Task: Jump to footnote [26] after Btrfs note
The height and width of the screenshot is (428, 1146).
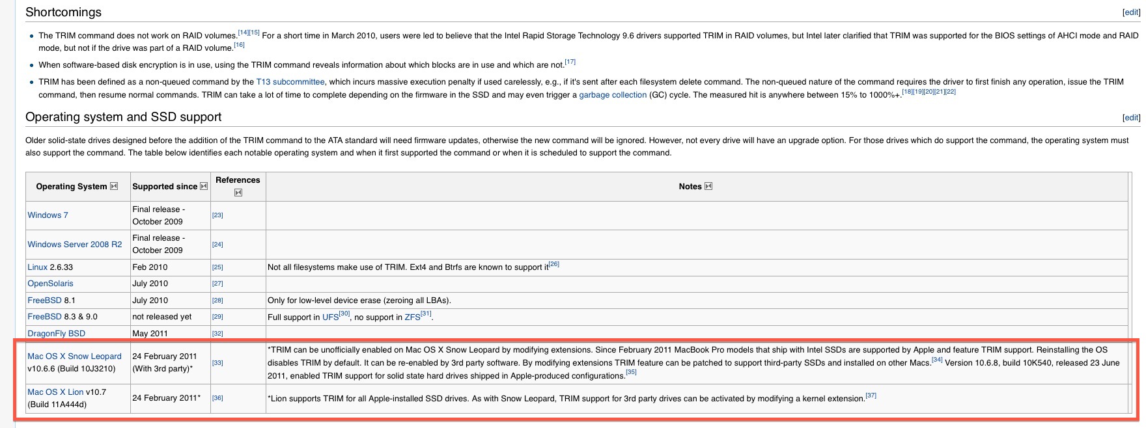Action: pyautogui.click(x=554, y=264)
